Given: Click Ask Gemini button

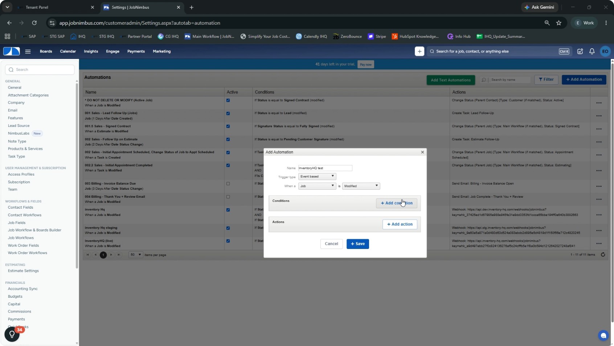Looking at the screenshot, I should [539, 7].
